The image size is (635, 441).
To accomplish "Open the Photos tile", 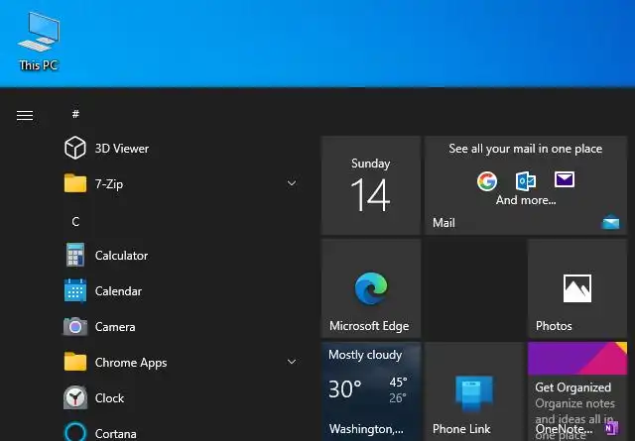I will (577, 288).
